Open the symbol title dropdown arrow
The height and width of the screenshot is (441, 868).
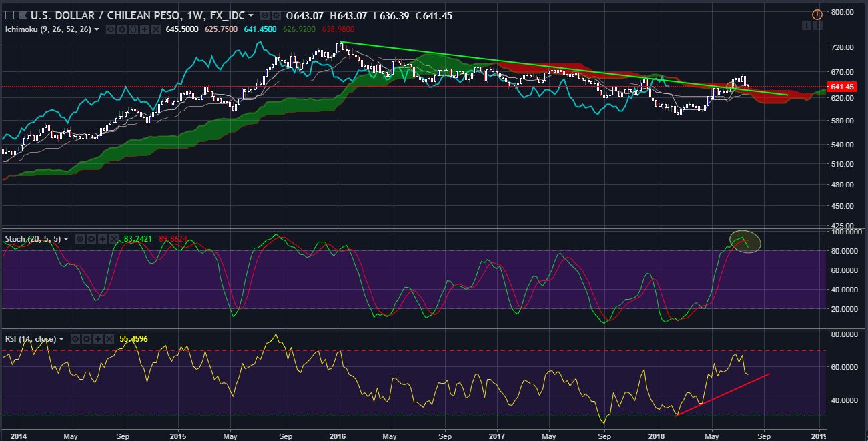250,15
